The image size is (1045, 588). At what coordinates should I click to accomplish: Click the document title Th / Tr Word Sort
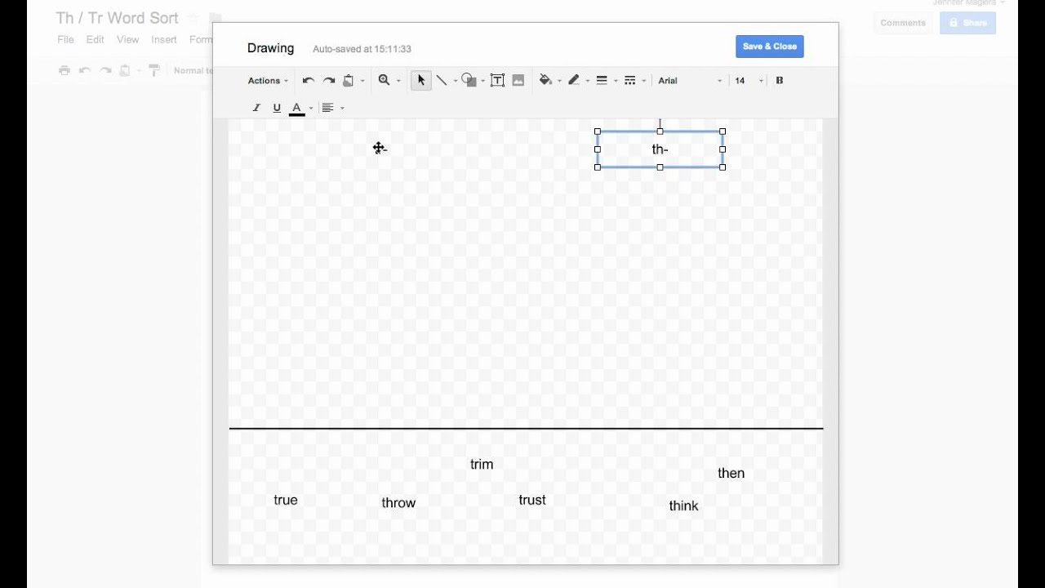click(117, 18)
